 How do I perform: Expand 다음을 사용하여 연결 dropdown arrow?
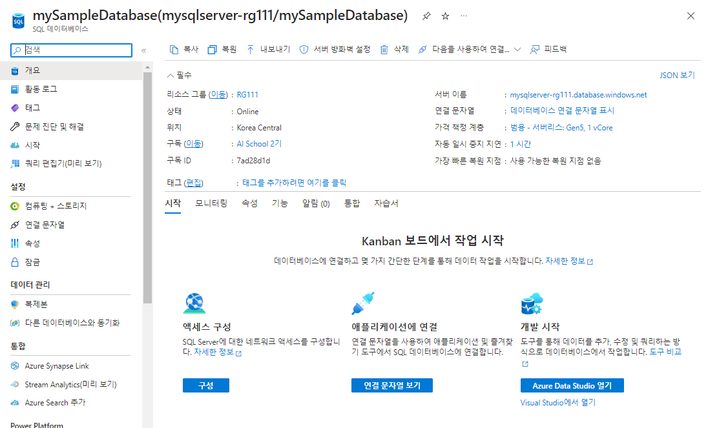click(517, 50)
